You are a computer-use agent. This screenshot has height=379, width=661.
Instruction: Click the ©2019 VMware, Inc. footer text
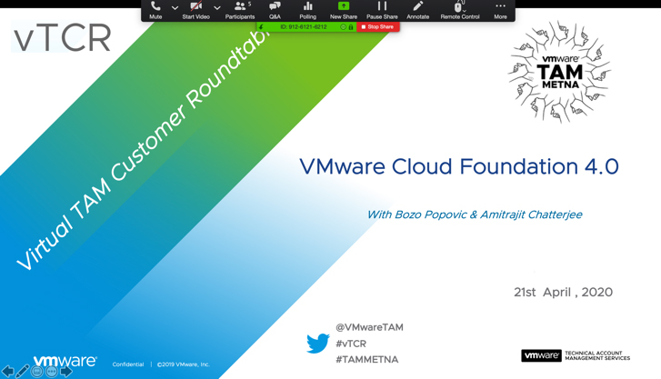pos(183,364)
